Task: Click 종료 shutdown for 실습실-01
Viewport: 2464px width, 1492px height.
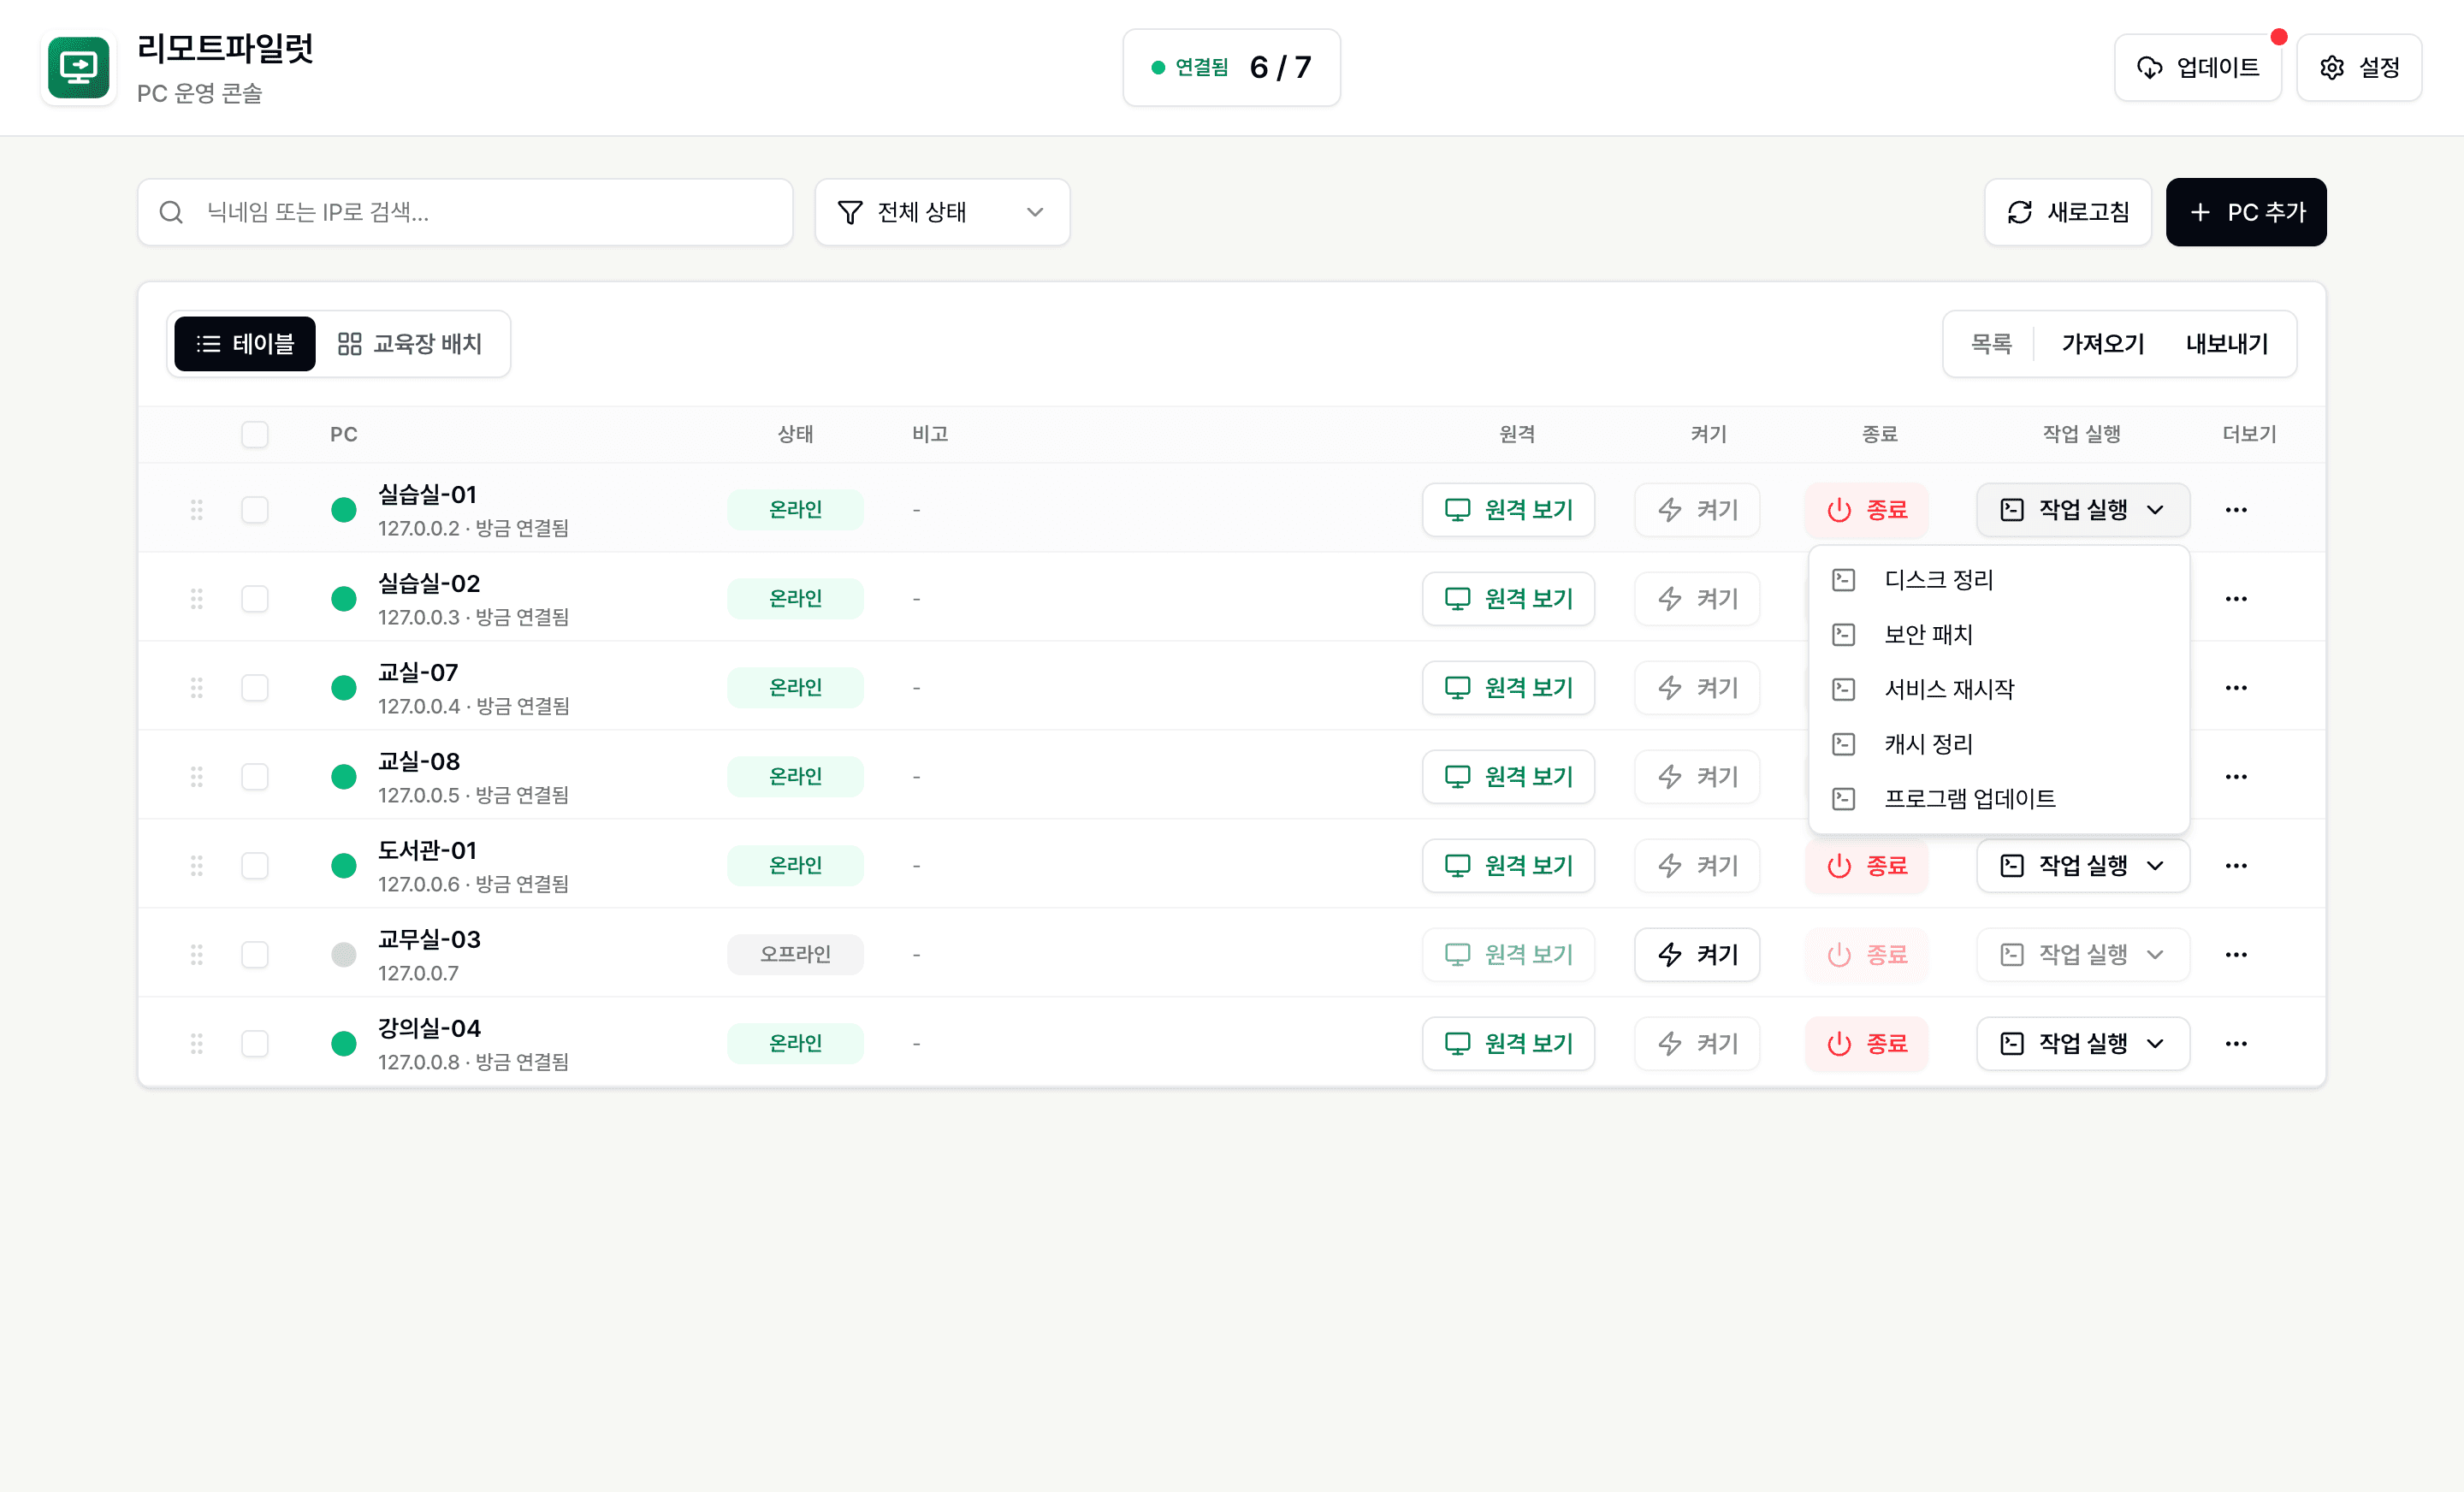Action: point(1867,510)
